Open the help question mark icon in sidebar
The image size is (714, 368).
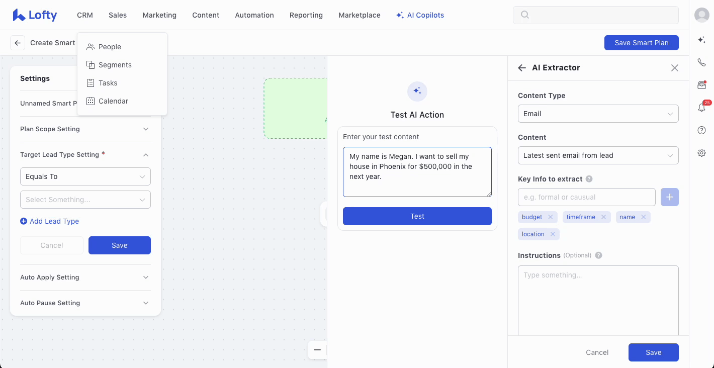[x=701, y=130]
